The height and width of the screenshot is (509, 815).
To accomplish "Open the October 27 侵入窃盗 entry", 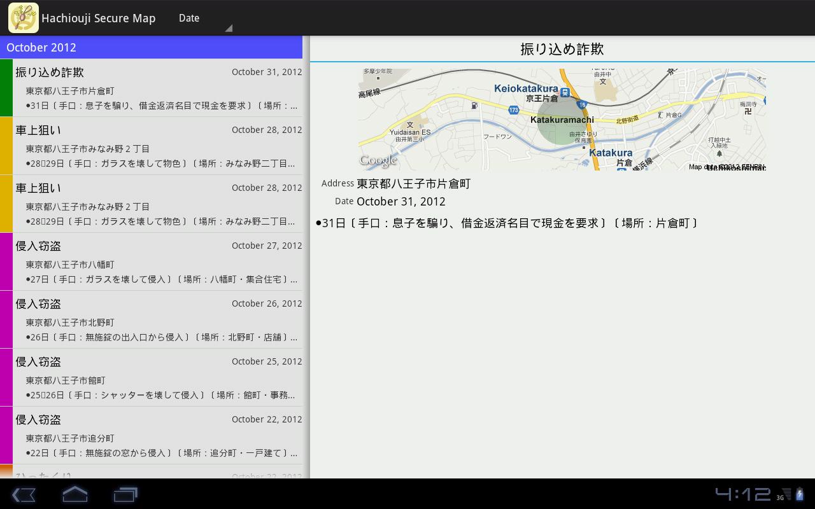I will [x=157, y=261].
